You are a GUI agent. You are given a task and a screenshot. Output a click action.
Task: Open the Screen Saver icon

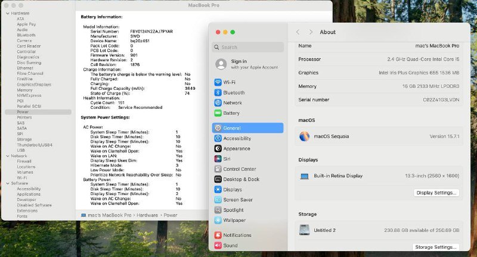[218, 200]
